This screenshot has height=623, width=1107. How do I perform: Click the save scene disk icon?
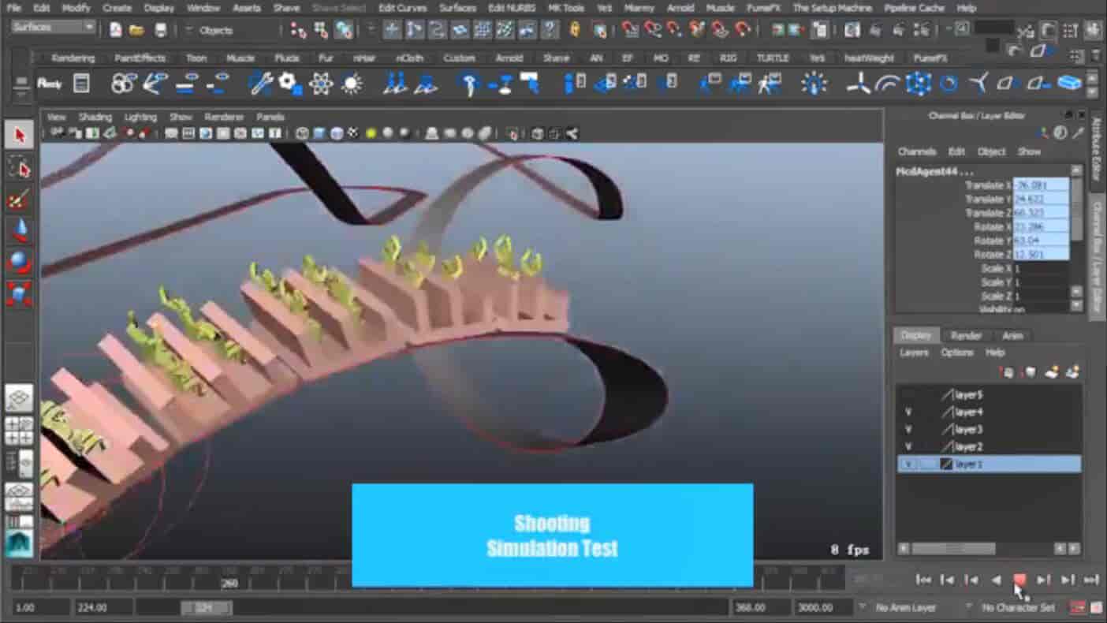coord(161,30)
